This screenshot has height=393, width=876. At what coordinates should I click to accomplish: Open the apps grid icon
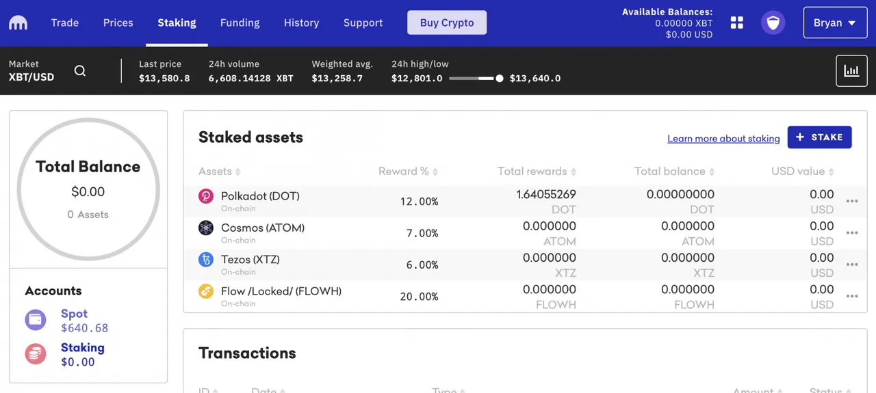click(737, 23)
